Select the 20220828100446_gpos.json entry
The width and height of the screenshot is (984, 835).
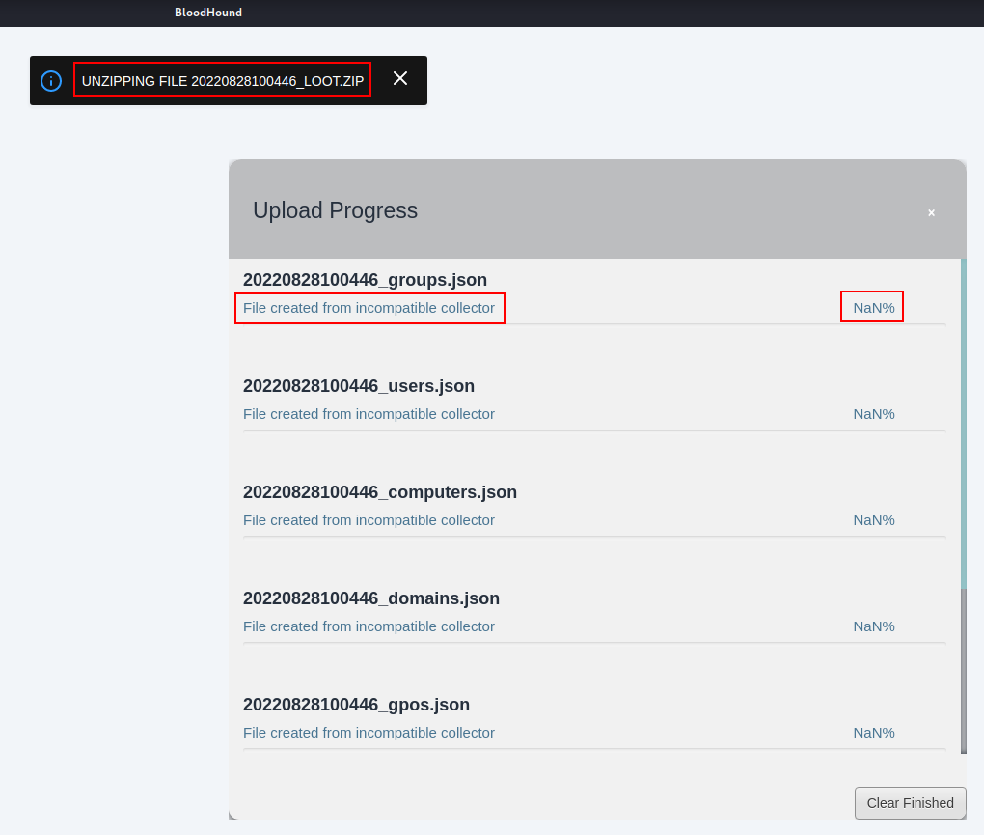(x=356, y=705)
